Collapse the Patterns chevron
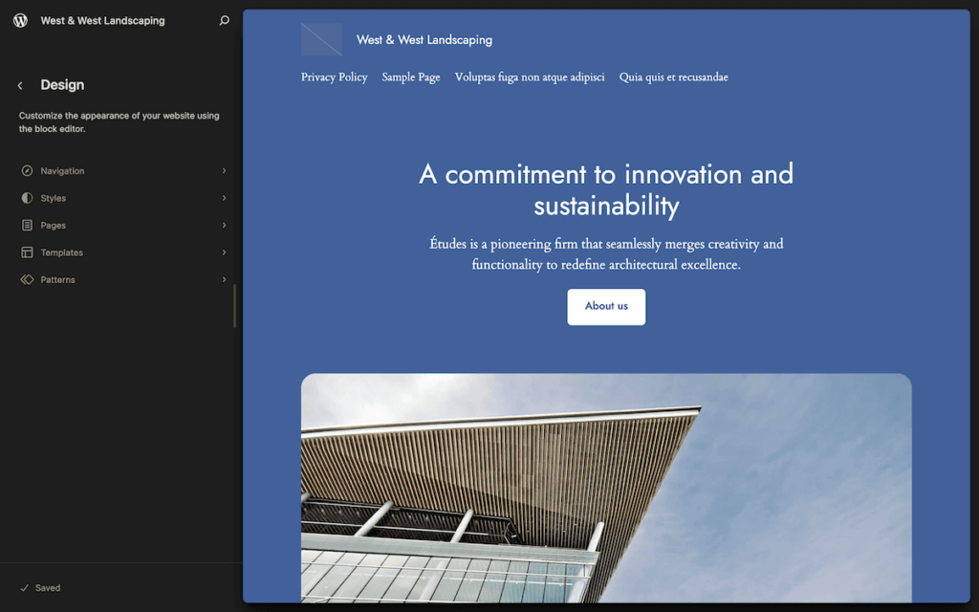 pos(224,279)
